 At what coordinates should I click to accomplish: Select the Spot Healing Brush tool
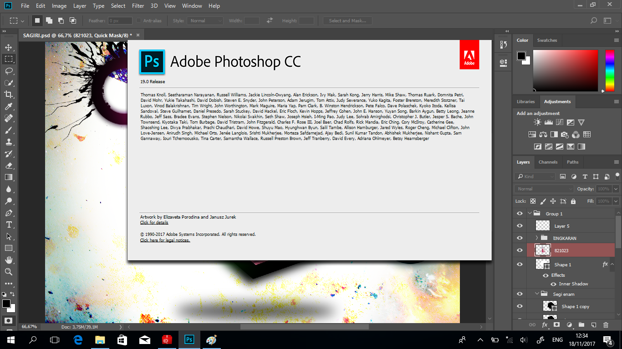[8, 118]
